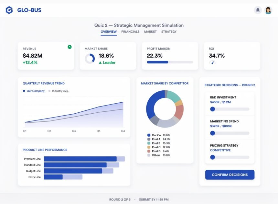This screenshot has width=278, height=204.
Task: Click the green revenue up-arrow indicator
Action: pos(69,47)
